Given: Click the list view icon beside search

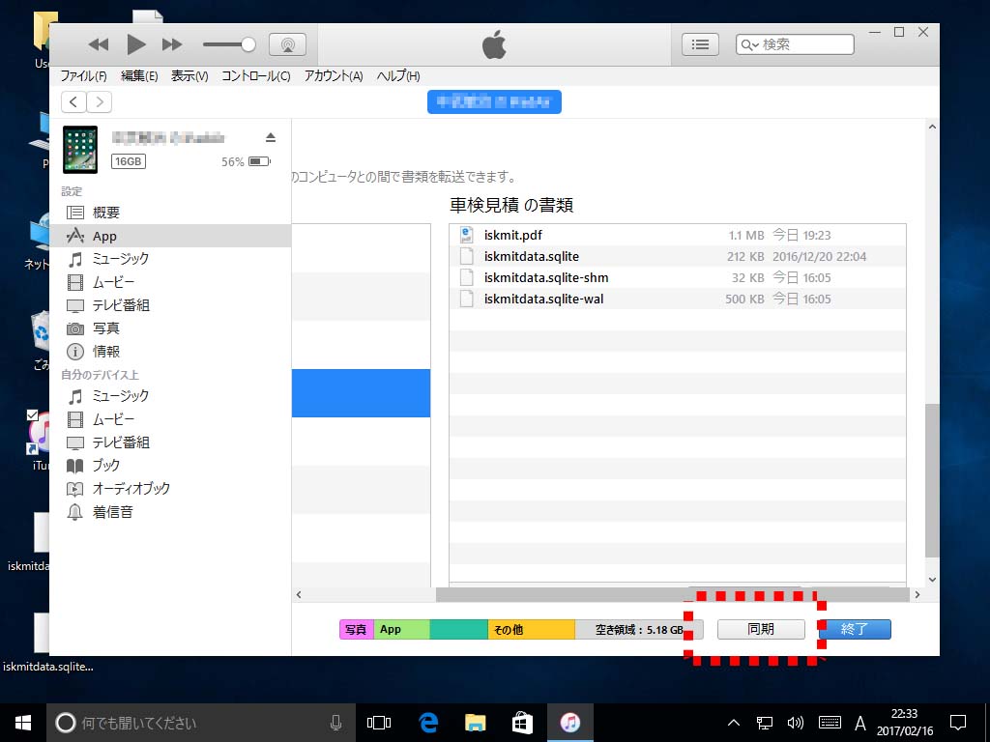Looking at the screenshot, I should (x=700, y=44).
